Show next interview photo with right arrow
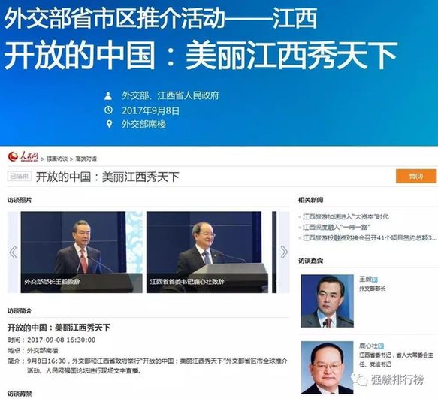Viewport: 438px width, 399px height. (x=284, y=252)
